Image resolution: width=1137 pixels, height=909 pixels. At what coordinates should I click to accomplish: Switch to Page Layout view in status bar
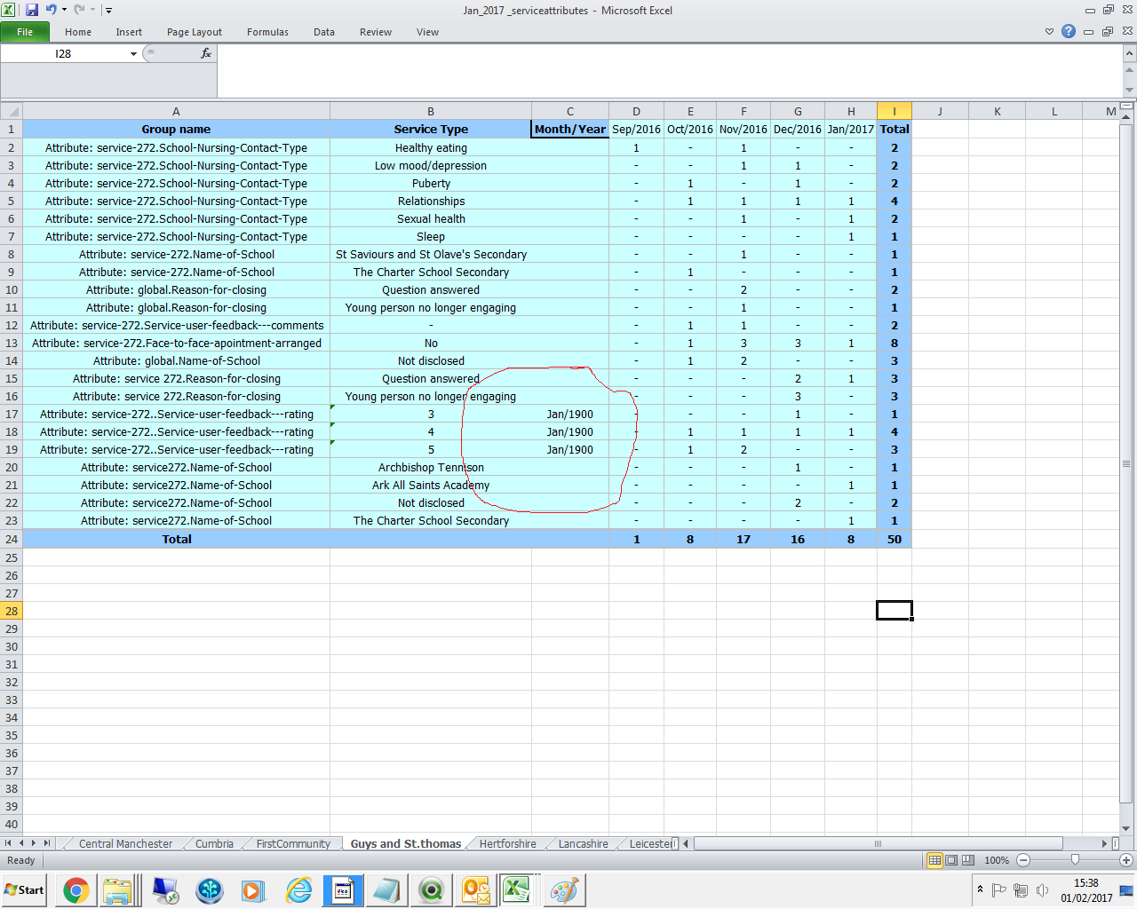coord(951,860)
